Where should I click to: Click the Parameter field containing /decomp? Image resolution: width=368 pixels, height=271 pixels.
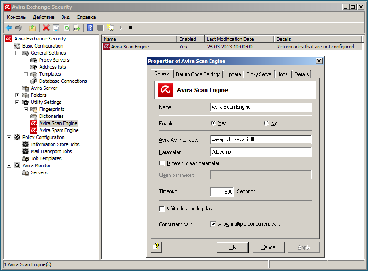pos(261,152)
